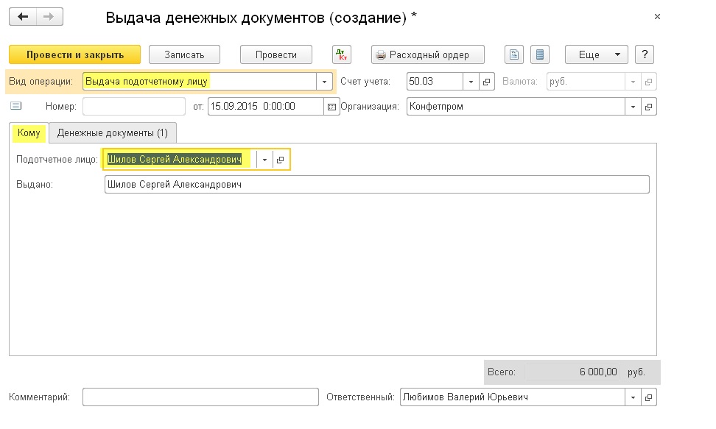
Task: Click the document report icon beside Расходный ордер
Action: coord(513,54)
